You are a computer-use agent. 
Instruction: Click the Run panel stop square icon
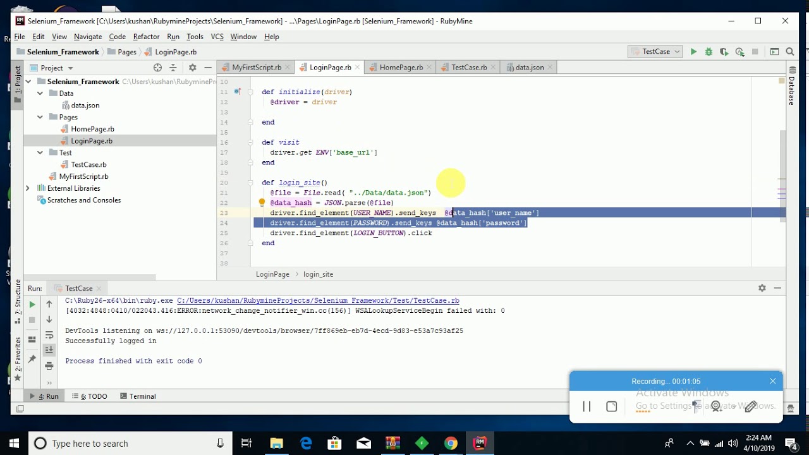[x=32, y=320]
